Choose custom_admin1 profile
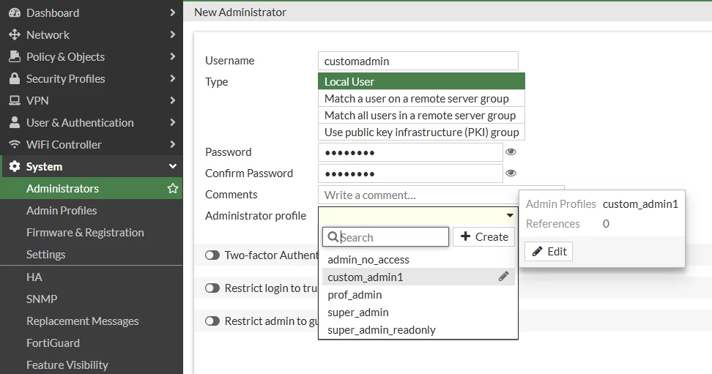This screenshot has width=712, height=374. [x=418, y=277]
